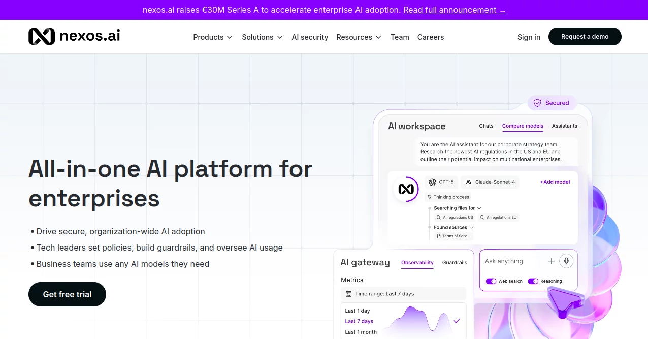648x339 pixels.
Task: Click the AI regulations US search chip
Action: tap(455, 217)
